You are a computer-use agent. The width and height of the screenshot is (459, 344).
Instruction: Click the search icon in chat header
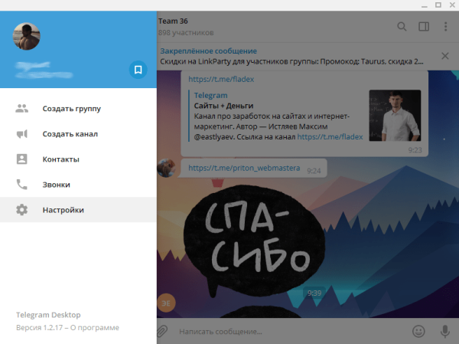point(402,27)
